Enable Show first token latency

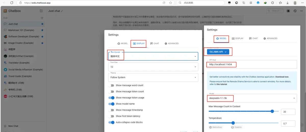point(111,116)
